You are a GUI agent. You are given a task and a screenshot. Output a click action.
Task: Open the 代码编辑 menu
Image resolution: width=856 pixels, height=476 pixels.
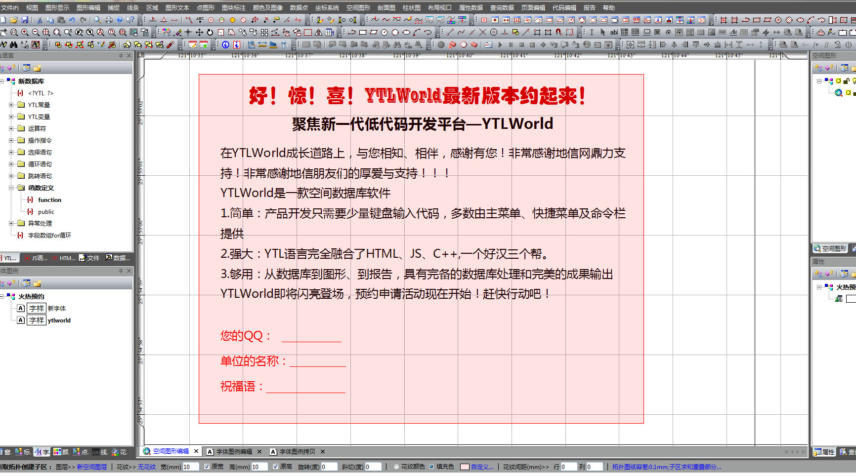pos(564,8)
